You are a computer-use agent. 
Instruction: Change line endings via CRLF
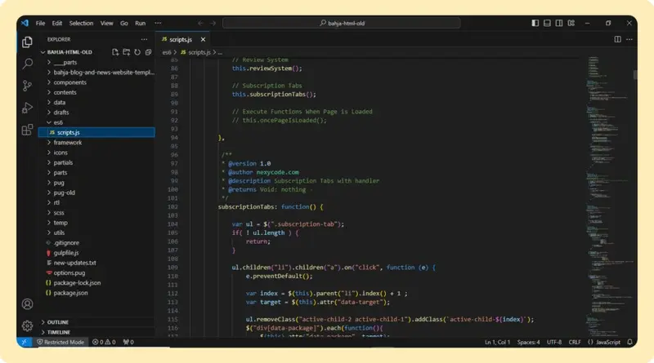pos(575,342)
